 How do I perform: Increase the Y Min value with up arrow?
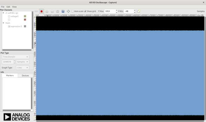pyautogui.click(x=135, y=10)
